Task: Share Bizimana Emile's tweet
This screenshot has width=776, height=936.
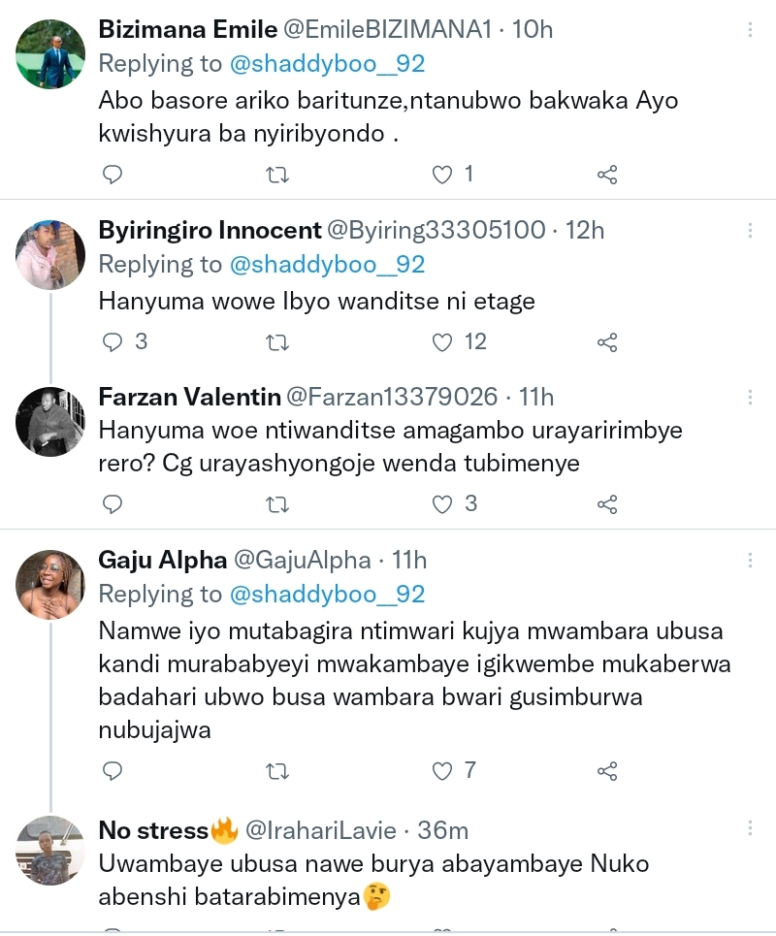Action: pyautogui.click(x=607, y=175)
